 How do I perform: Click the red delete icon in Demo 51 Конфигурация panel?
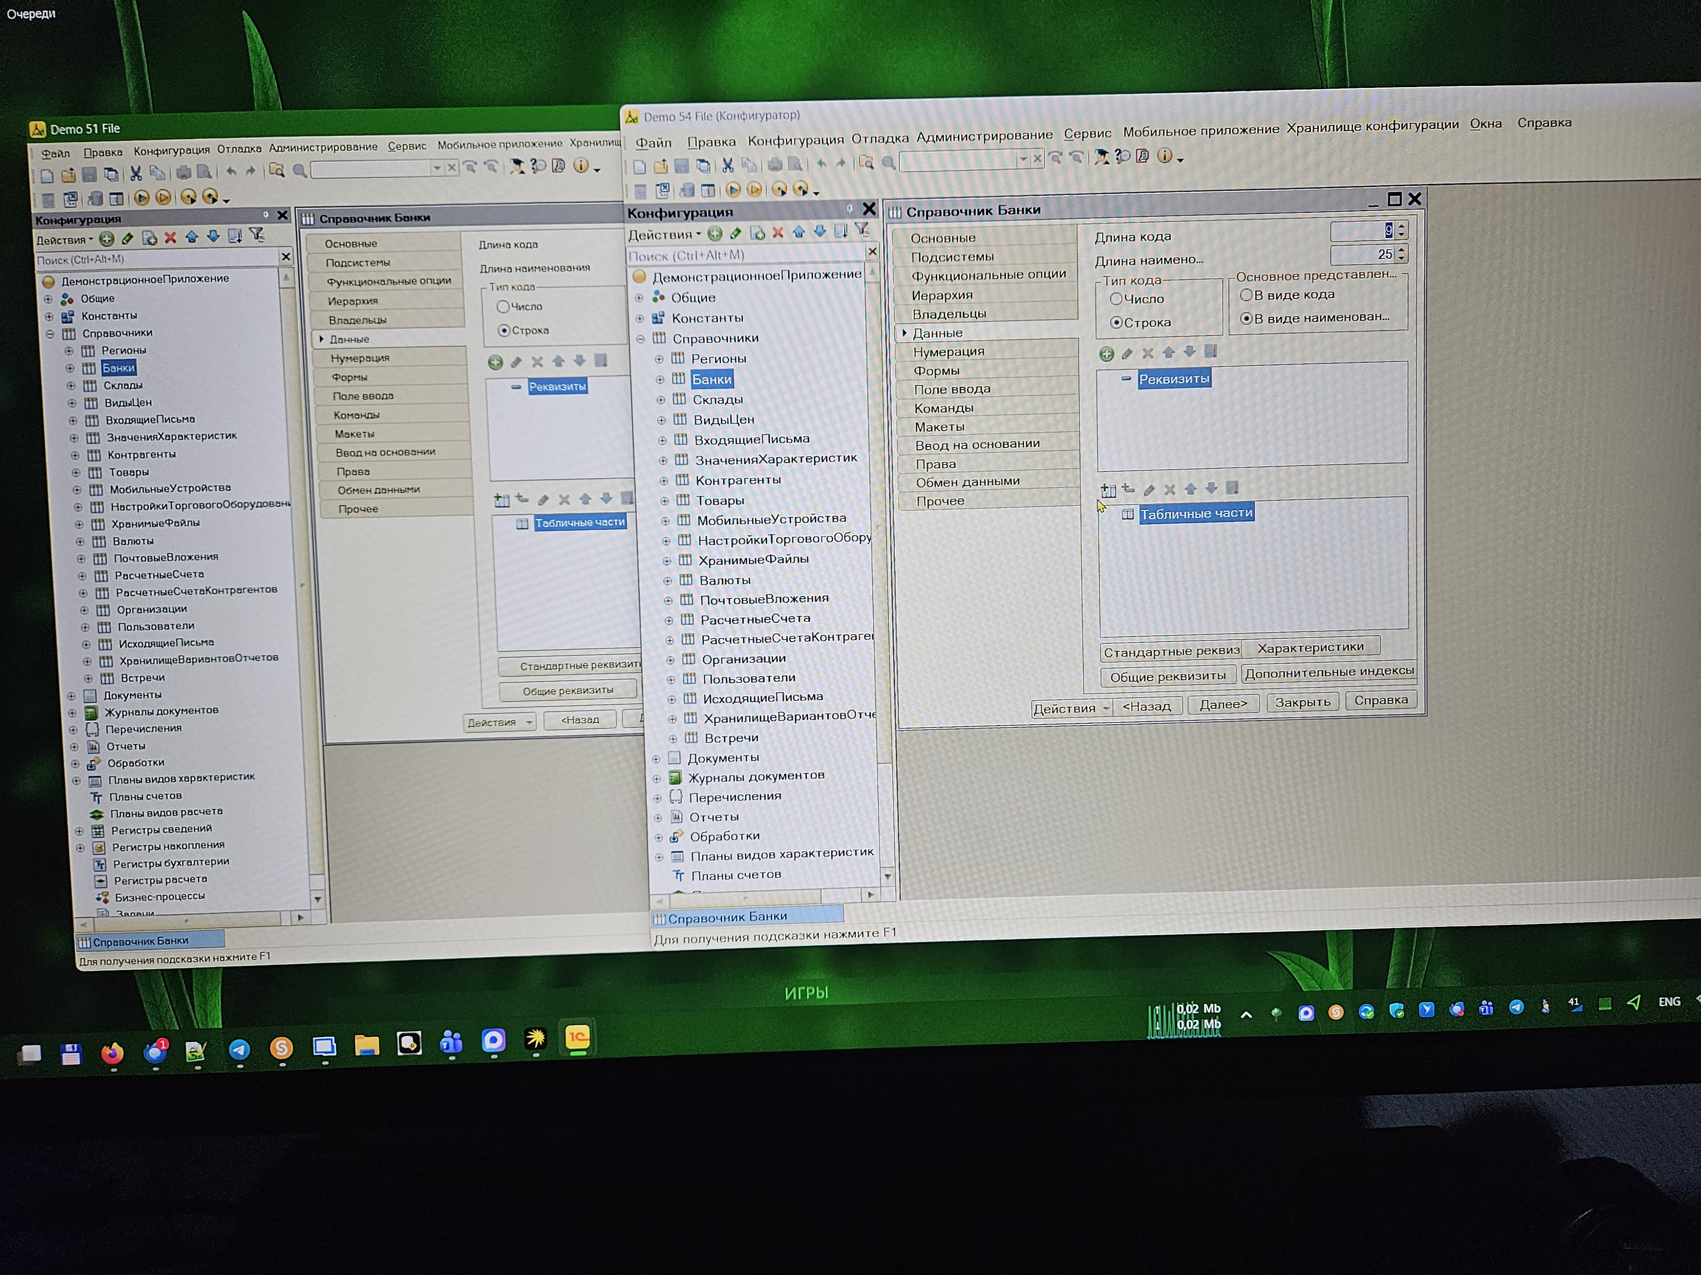click(x=170, y=238)
